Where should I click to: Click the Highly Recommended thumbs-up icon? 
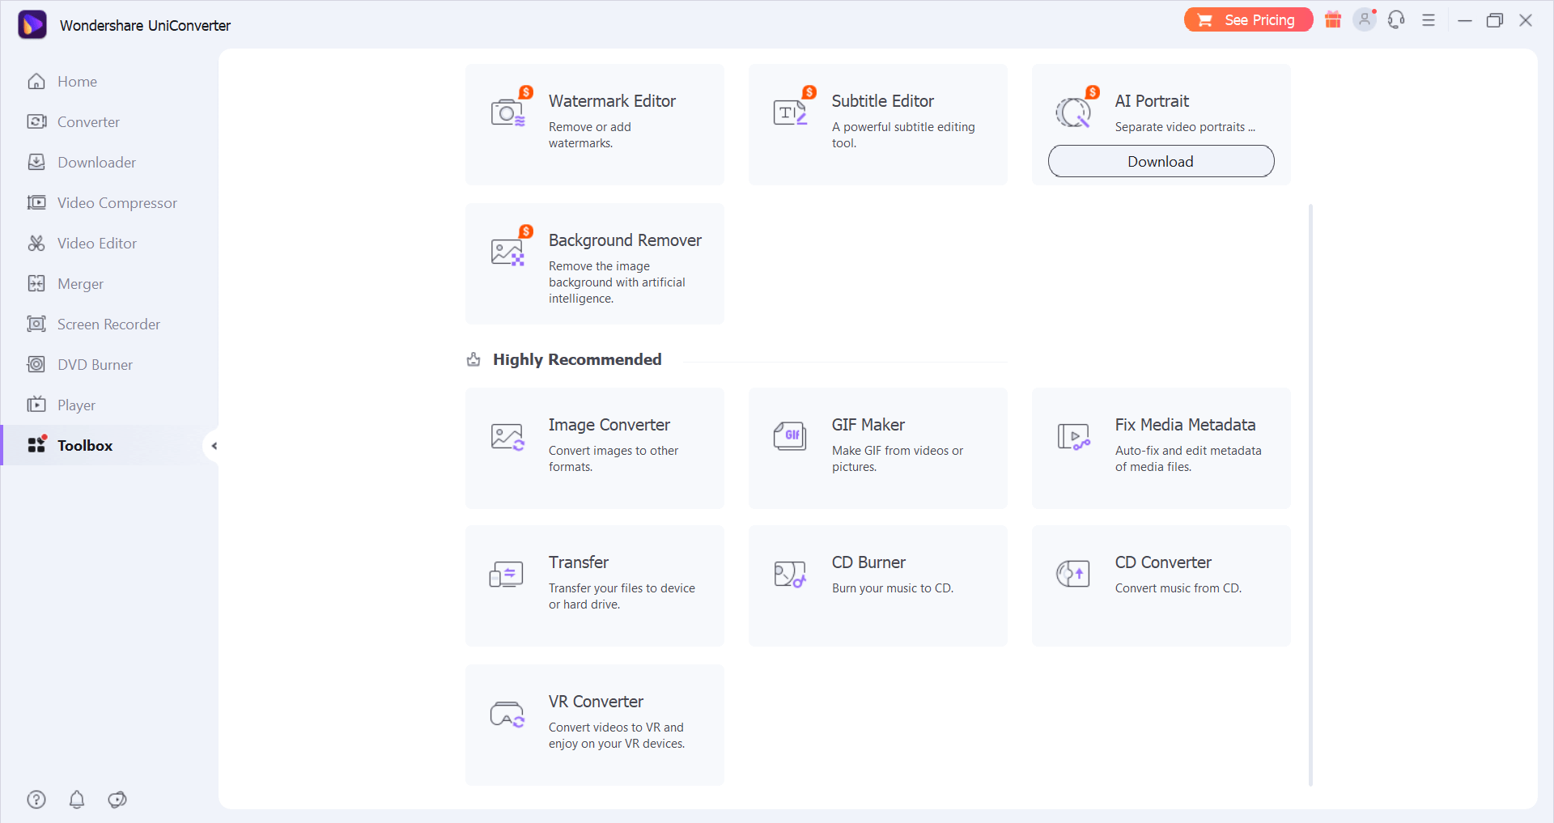[x=473, y=359]
